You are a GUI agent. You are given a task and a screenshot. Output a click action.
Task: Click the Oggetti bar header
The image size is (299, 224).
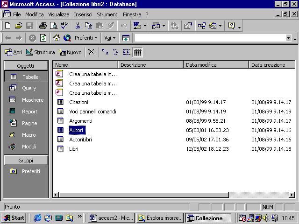26,66
